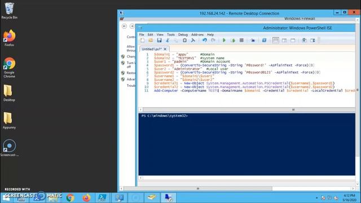Open the Edit menu
This screenshot has height=203, width=361.
pos(151,34)
